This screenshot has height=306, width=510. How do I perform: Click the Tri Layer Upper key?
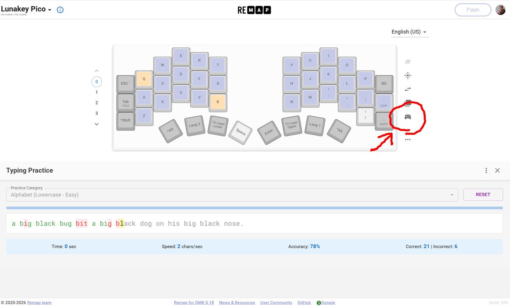coord(292,126)
